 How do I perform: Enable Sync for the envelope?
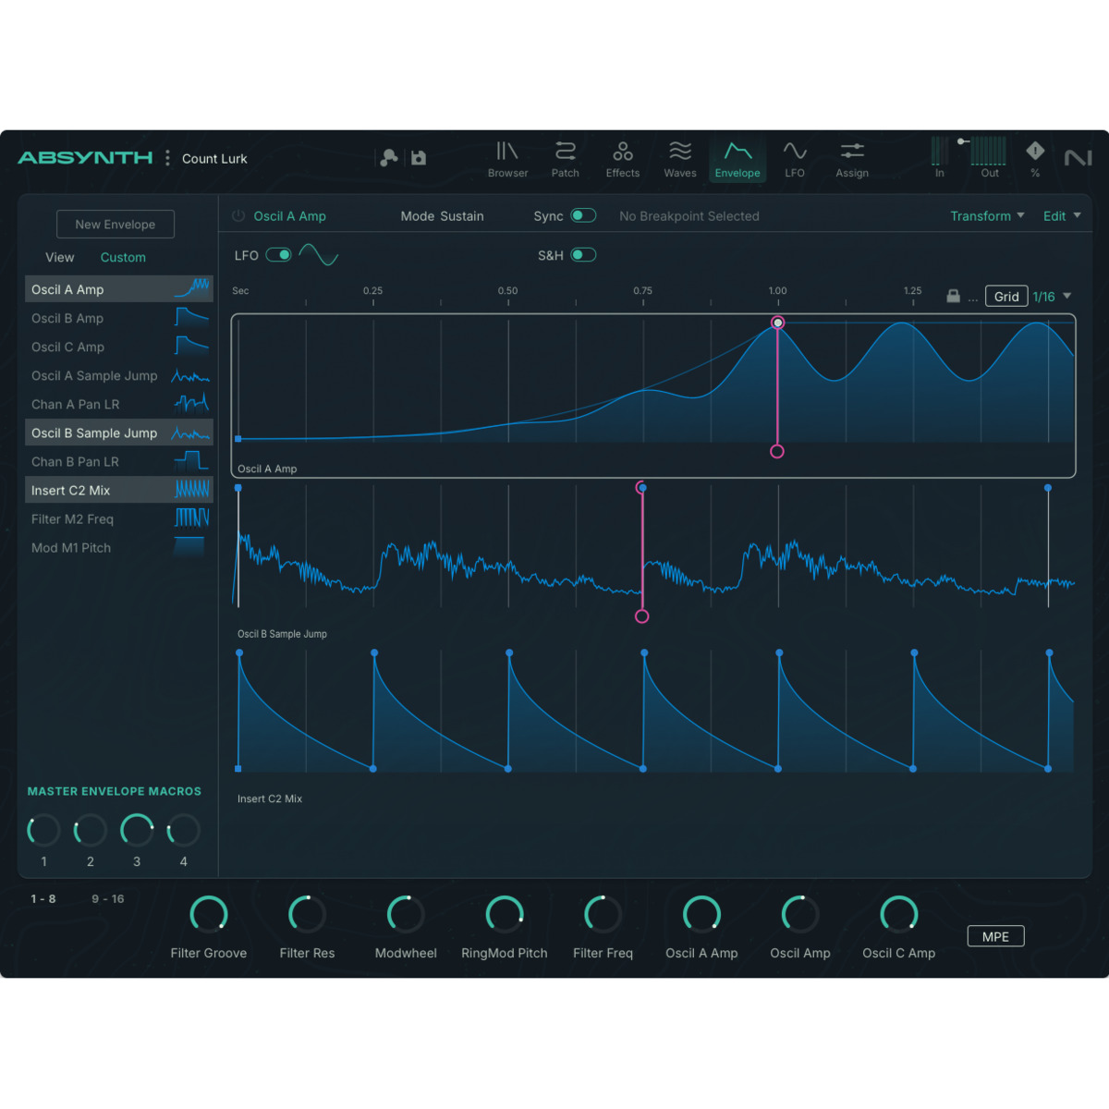[x=583, y=214]
